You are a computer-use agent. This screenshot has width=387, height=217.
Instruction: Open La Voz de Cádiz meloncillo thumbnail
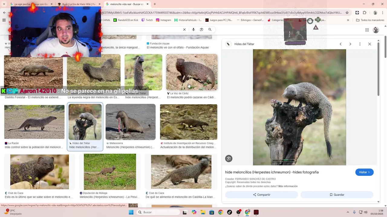pyautogui.click(x=192, y=72)
